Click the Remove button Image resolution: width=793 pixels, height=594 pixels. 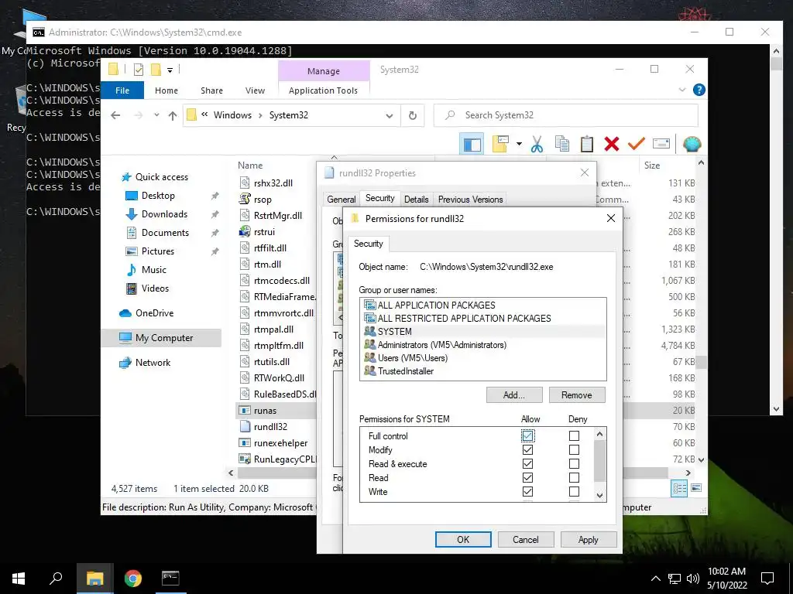point(576,395)
